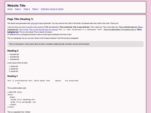Navigate to Page 3
This screenshot has width=151, height=113.
[x=35, y=9]
